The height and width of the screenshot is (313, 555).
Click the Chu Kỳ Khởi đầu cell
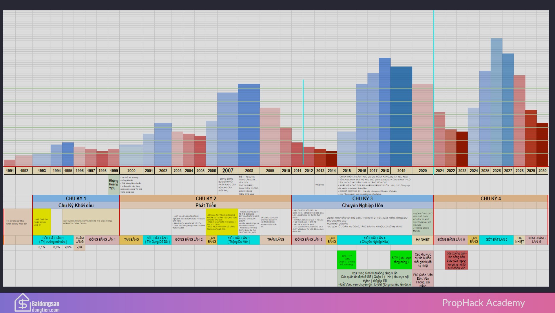(x=76, y=205)
